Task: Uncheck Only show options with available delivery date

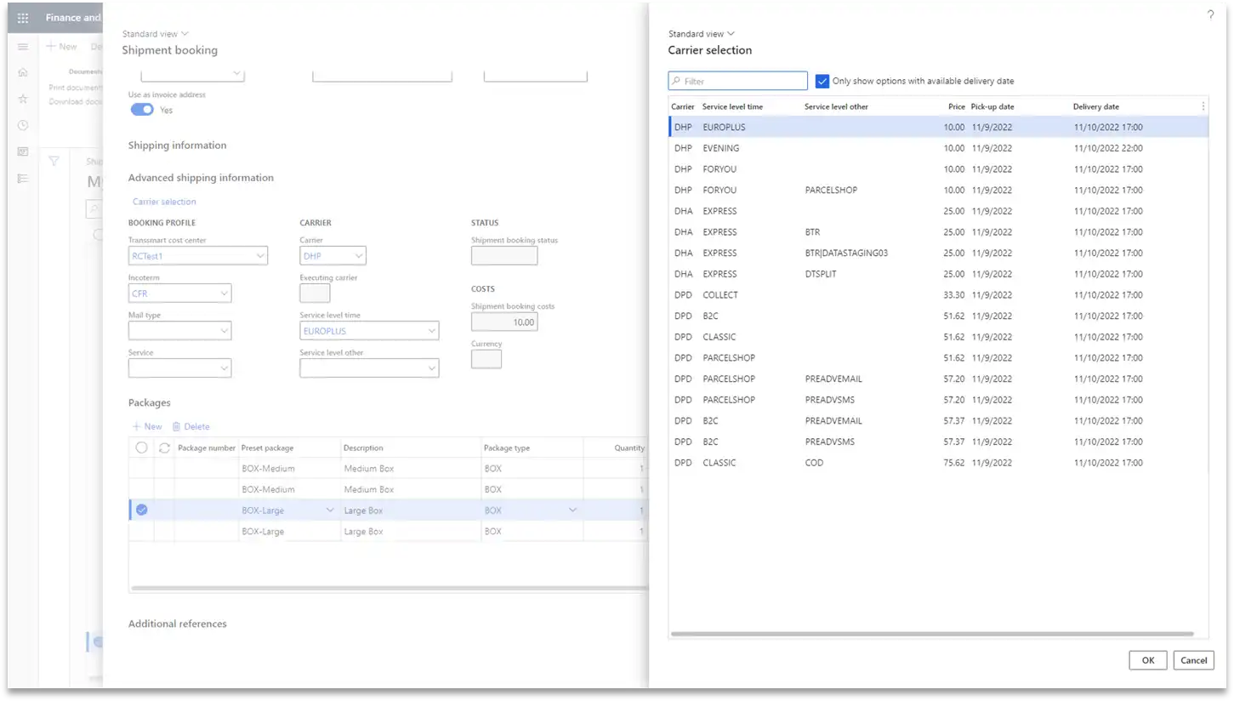Action: pos(822,81)
